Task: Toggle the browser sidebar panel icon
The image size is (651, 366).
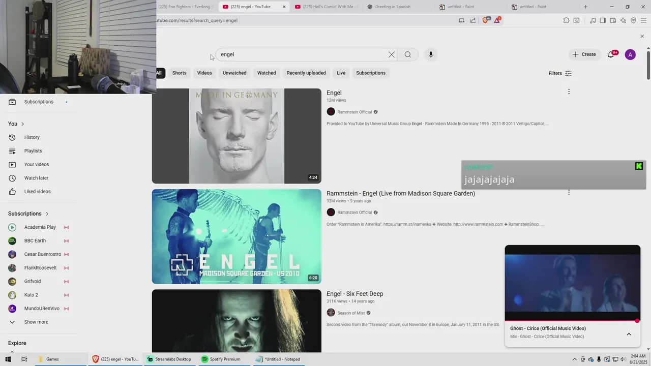Action: click(x=603, y=20)
